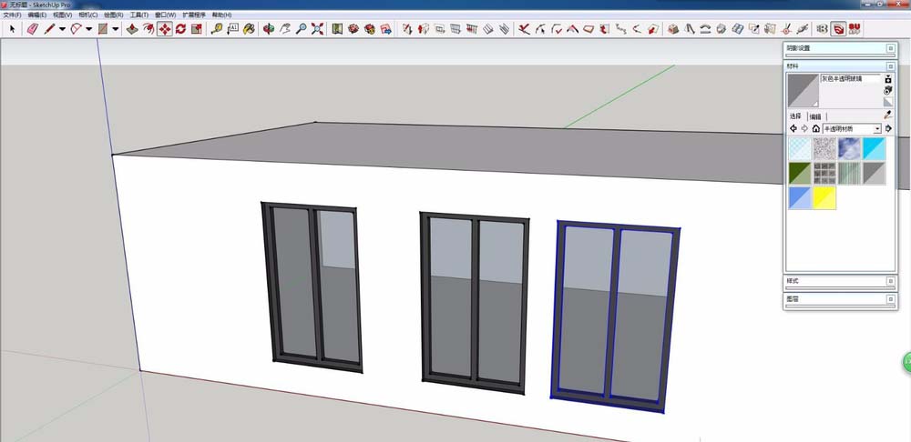Select the green striped glass swatch
The width and height of the screenshot is (911, 442).
click(849, 174)
